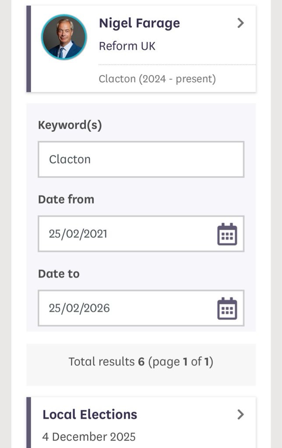
Task: Click the Date from label
Action: coord(66,199)
